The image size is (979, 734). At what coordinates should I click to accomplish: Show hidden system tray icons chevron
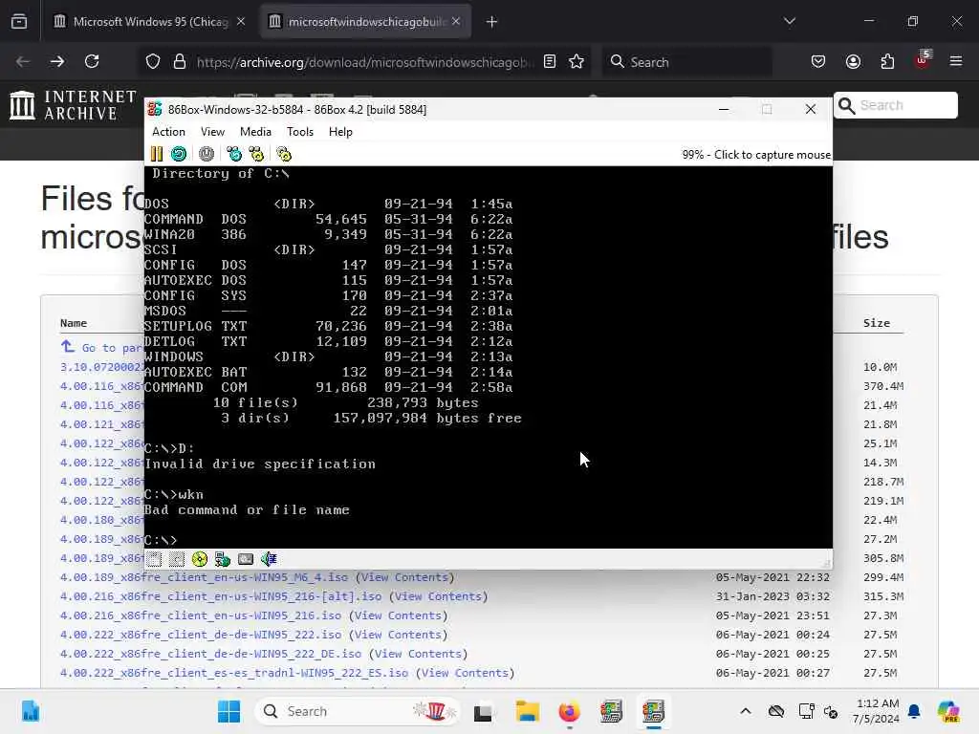pyautogui.click(x=746, y=711)
